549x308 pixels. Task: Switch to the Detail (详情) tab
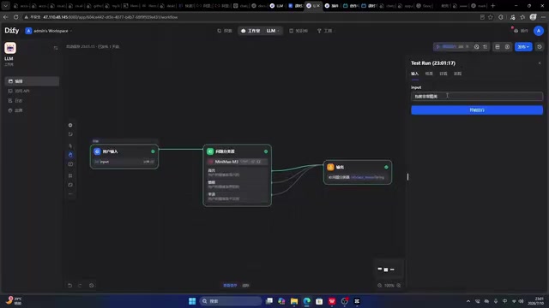click(x=443, y=74)
